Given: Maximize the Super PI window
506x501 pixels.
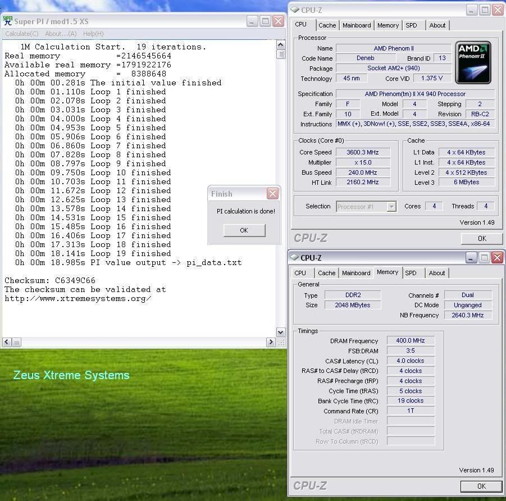Looking at the screenshot, I should pos(265,21).
